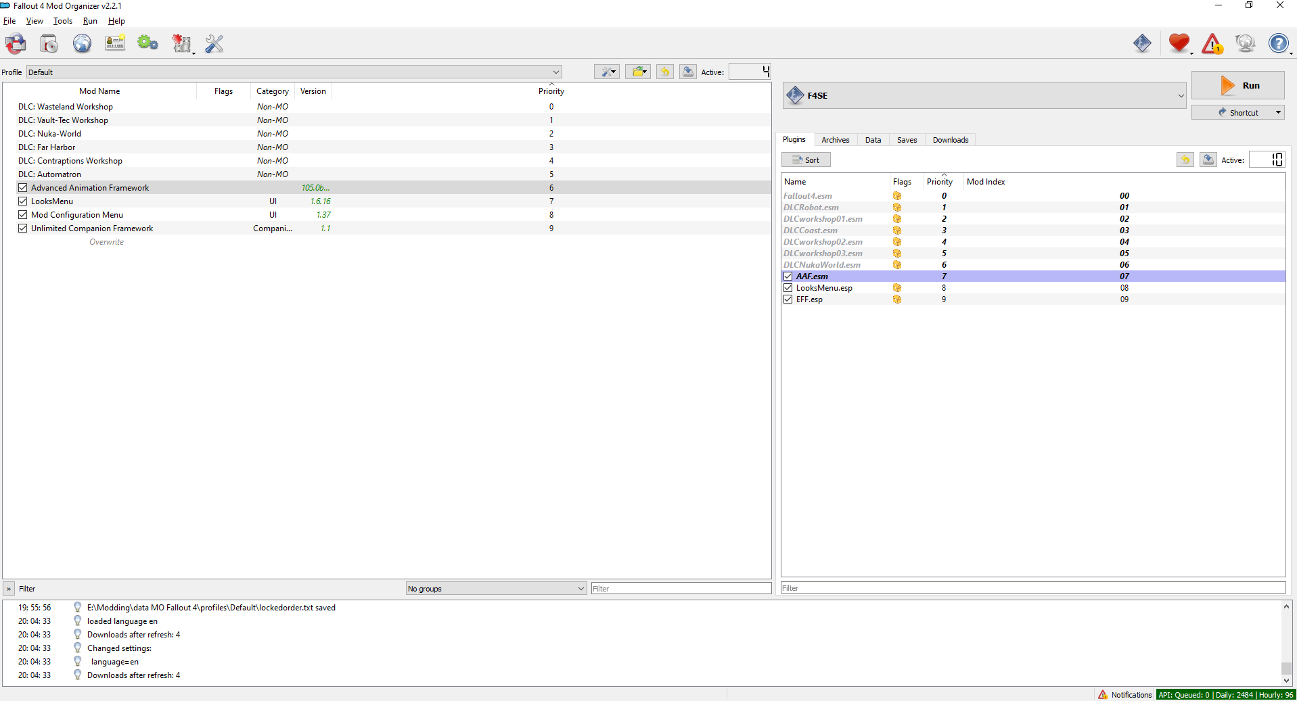
Task: Sort mods by Category column header
Action: point(273,91)
